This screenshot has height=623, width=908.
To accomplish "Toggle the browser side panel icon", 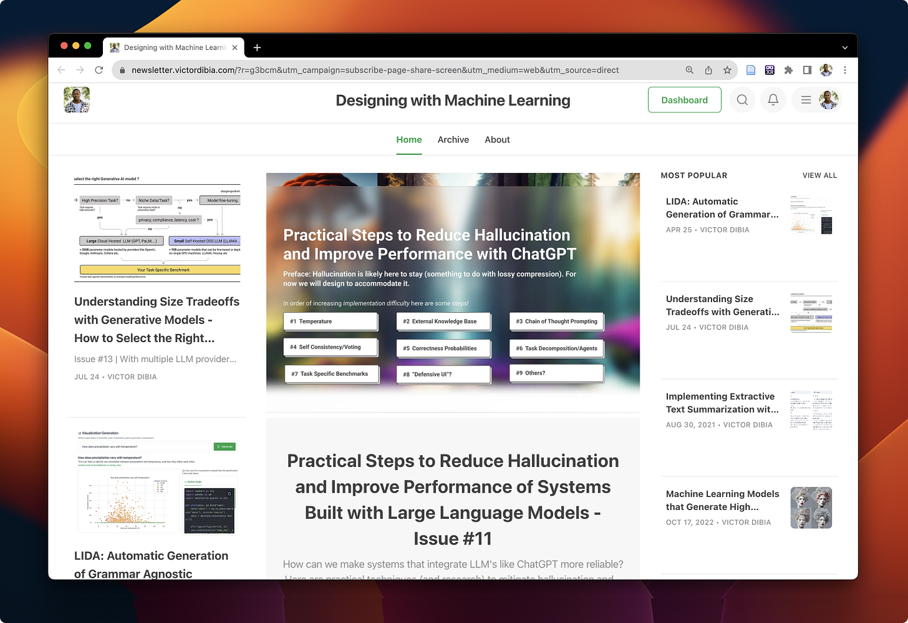I will point(807,70).
